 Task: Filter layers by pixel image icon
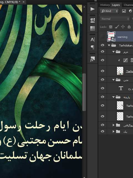tap(124, 11)
